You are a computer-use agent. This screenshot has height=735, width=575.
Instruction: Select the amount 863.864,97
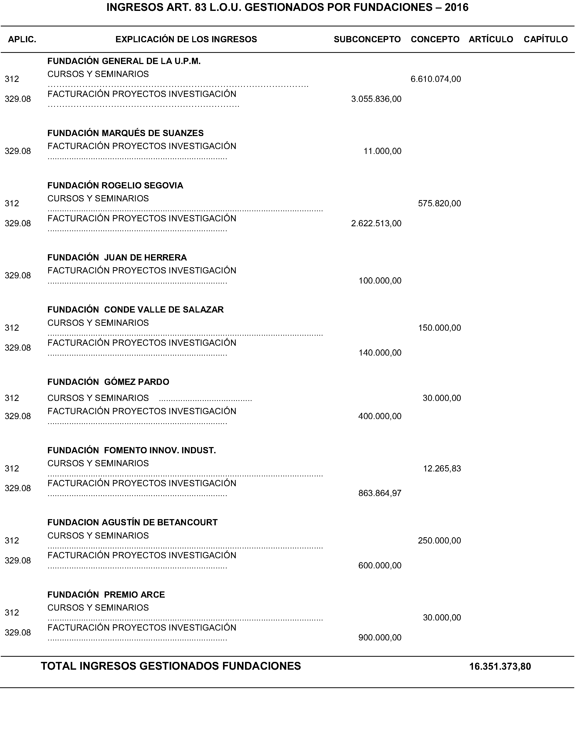pos(380,493)
